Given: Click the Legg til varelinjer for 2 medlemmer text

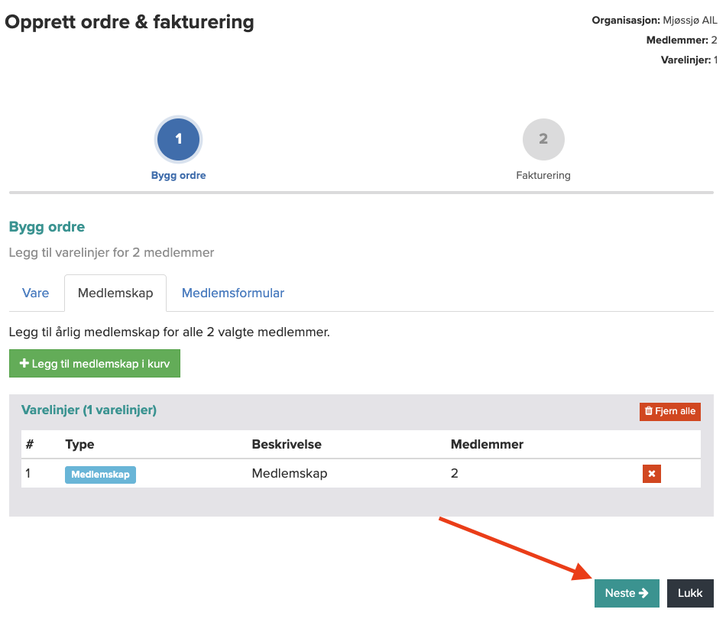Looking at the screenshot, I should coord(112,253).
